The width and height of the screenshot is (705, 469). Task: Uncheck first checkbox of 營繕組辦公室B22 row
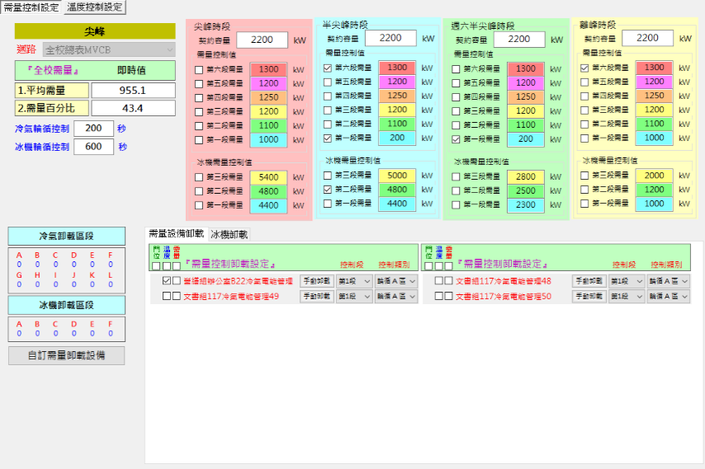[167, 281]
